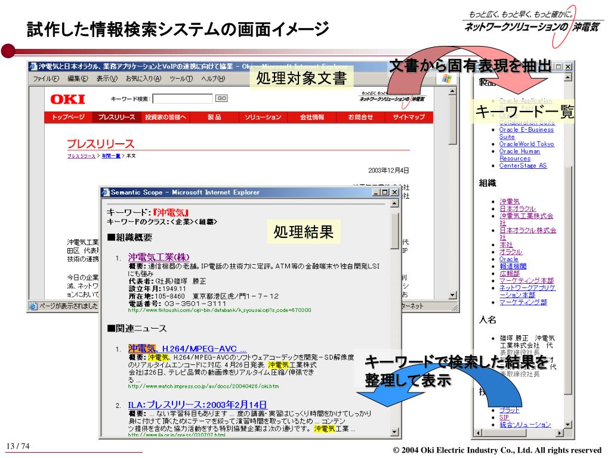Select the ソリューション navigation tab

(x=263, y=117)
